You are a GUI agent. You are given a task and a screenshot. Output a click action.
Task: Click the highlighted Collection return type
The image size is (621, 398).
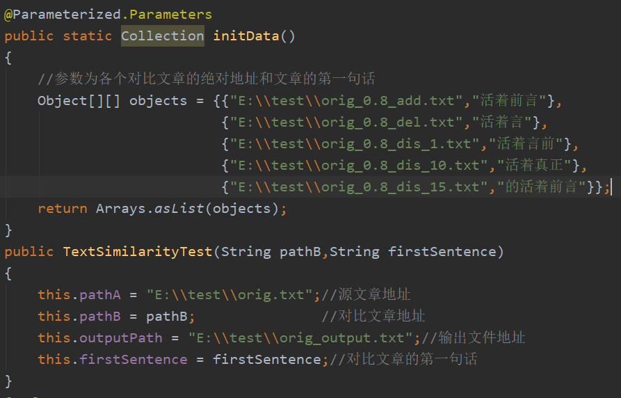(x=163, y=35)
